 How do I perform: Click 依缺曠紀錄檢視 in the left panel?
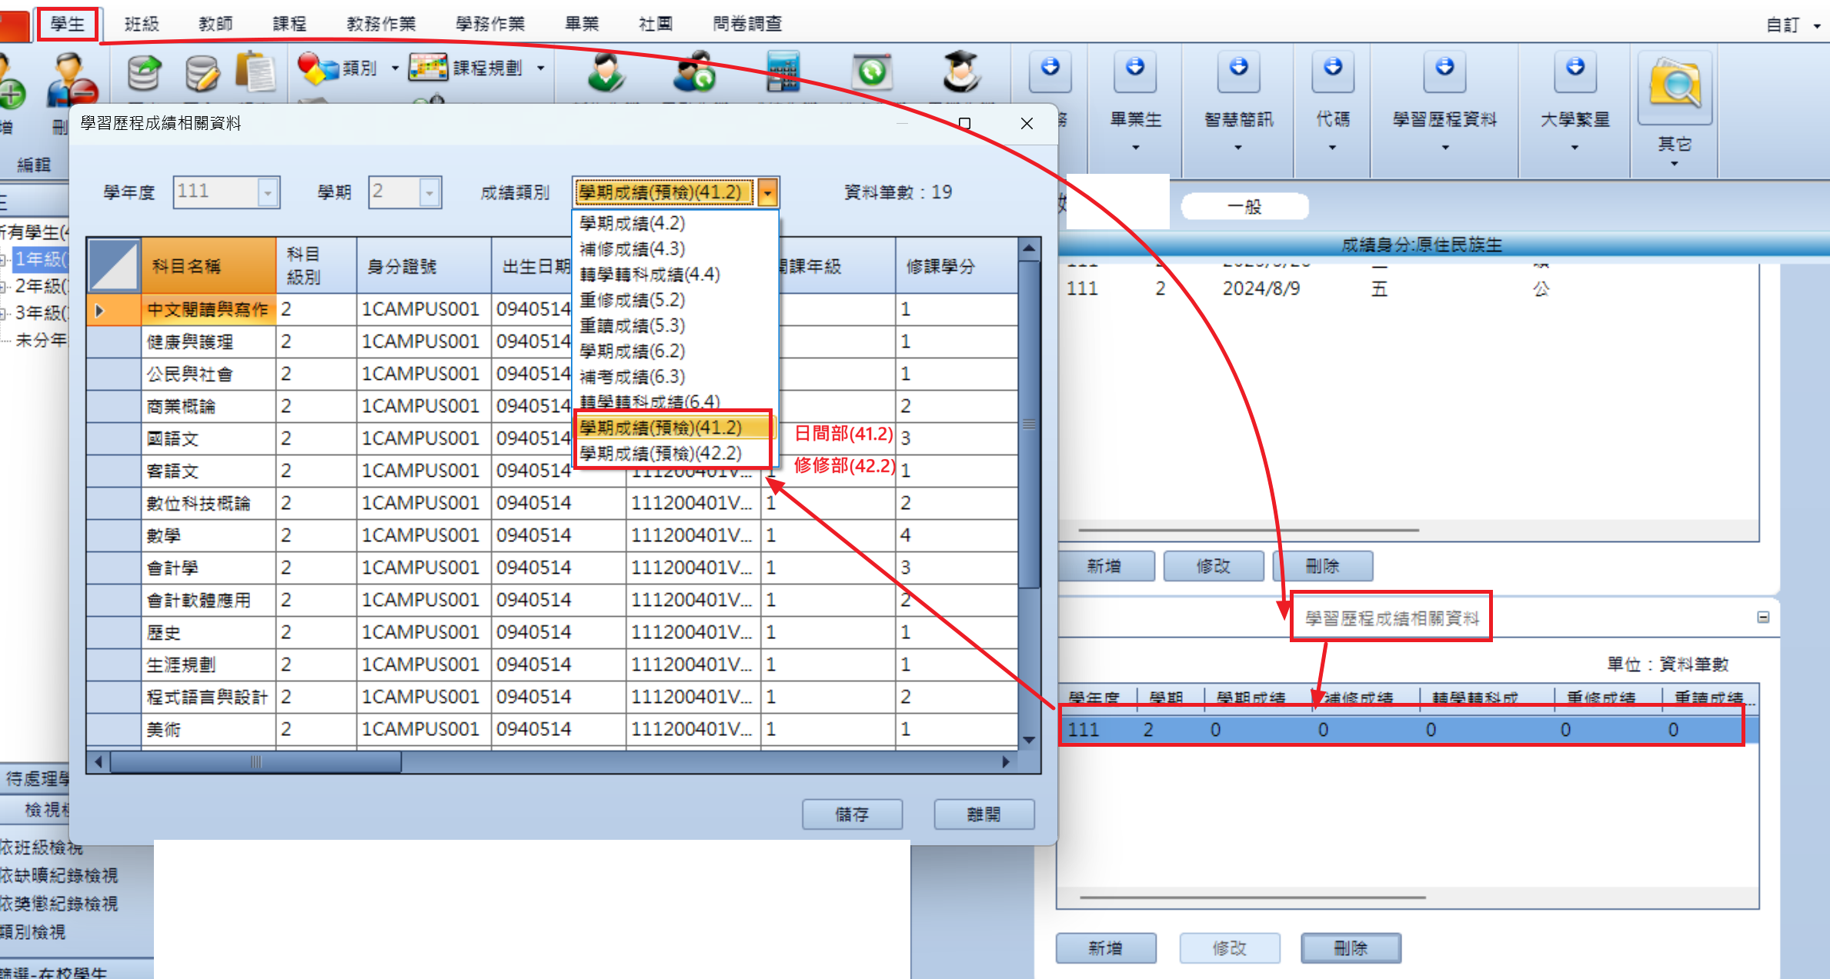[x=59, y=875]
